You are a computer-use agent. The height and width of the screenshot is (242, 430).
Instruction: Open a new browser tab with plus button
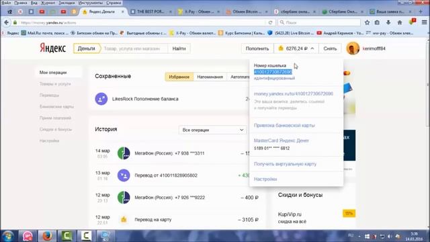point(421,11)
